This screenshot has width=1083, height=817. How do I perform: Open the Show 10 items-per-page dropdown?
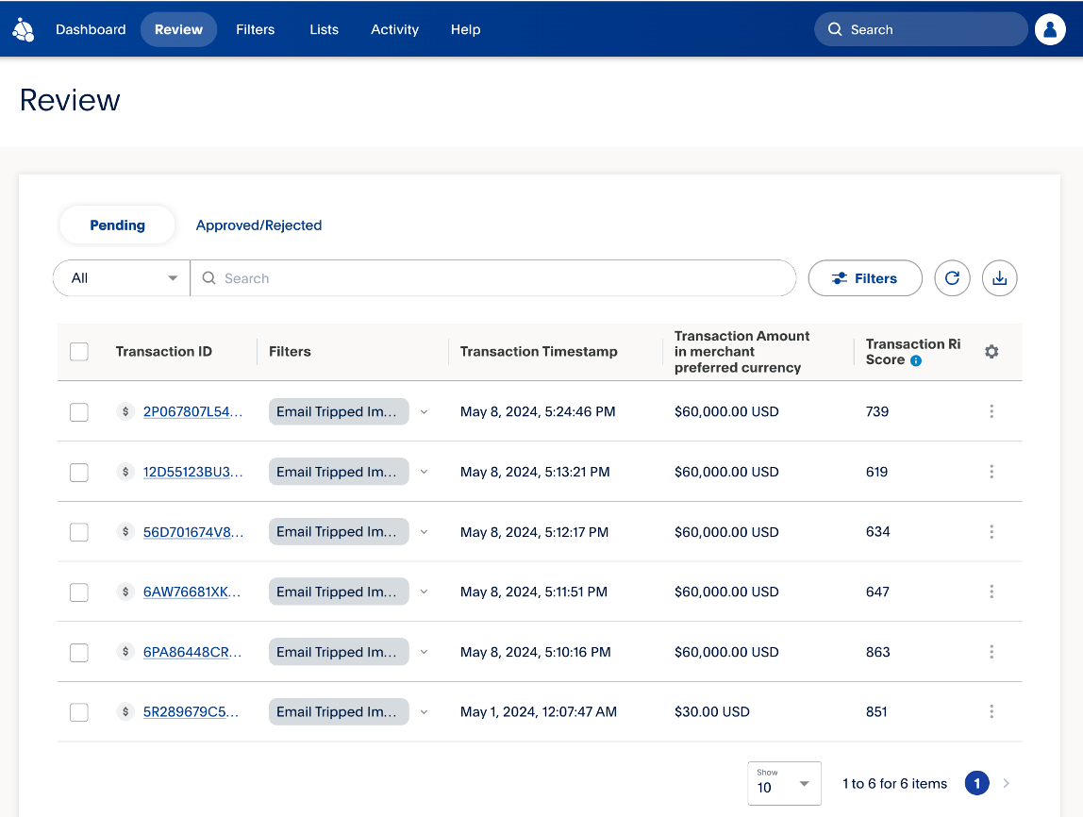click(x=784, y=784)
